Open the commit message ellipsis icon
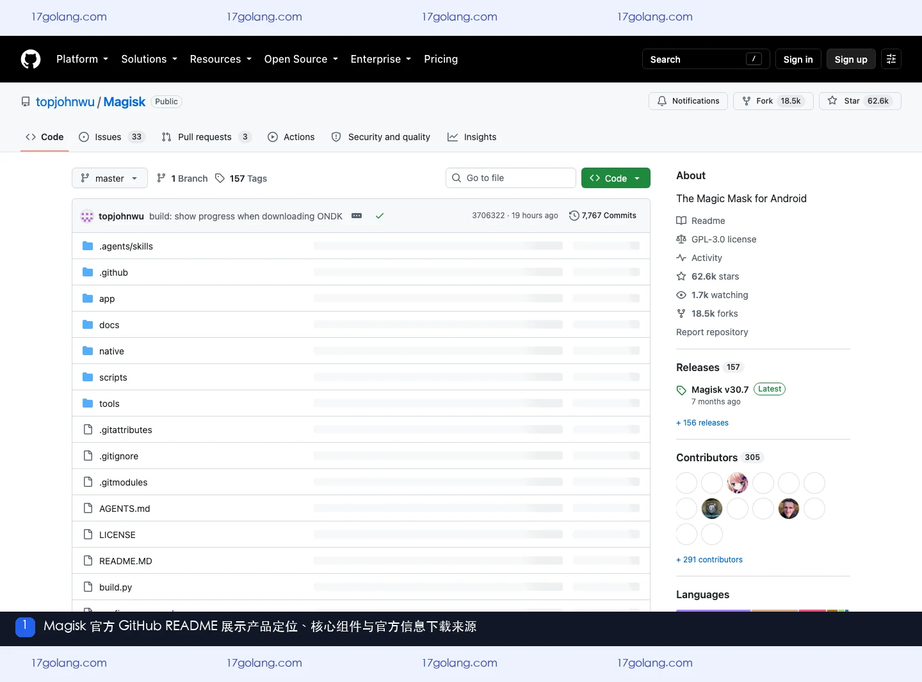This screenshot has height=682, width=922. (357, 216)
